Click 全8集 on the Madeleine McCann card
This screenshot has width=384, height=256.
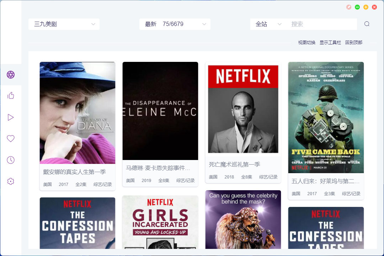click(x=164, y=181)
